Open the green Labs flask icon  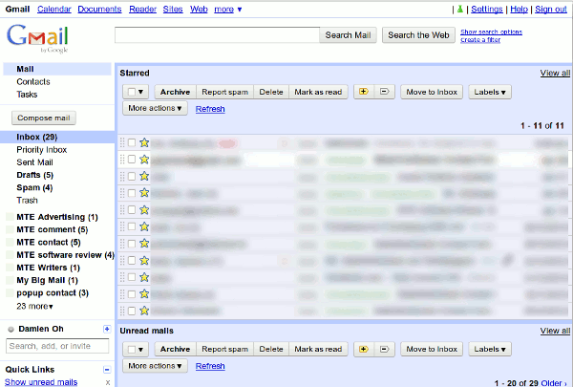coord(459,10)
